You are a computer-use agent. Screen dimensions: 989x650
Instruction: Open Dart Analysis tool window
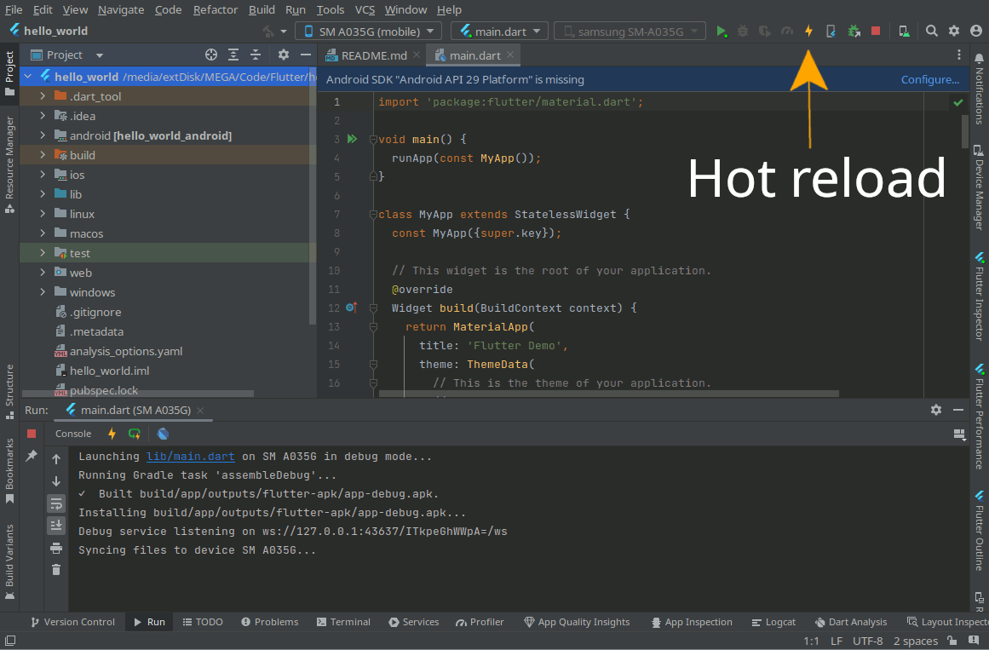click(x=851, y=622)
